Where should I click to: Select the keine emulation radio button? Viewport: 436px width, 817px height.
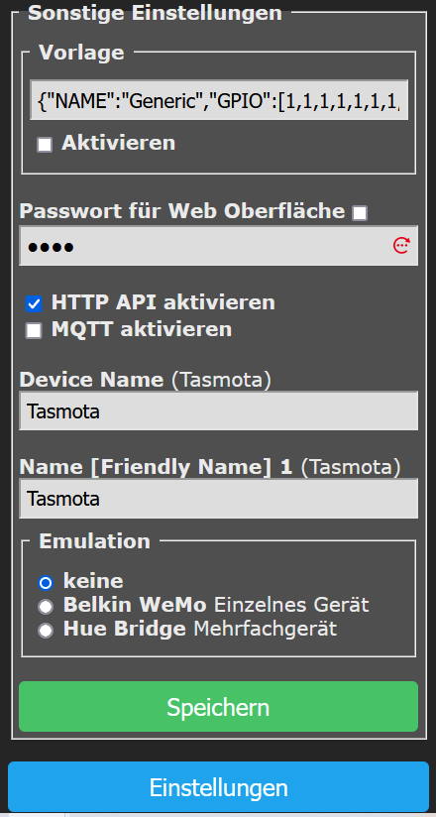pos(46,583)
